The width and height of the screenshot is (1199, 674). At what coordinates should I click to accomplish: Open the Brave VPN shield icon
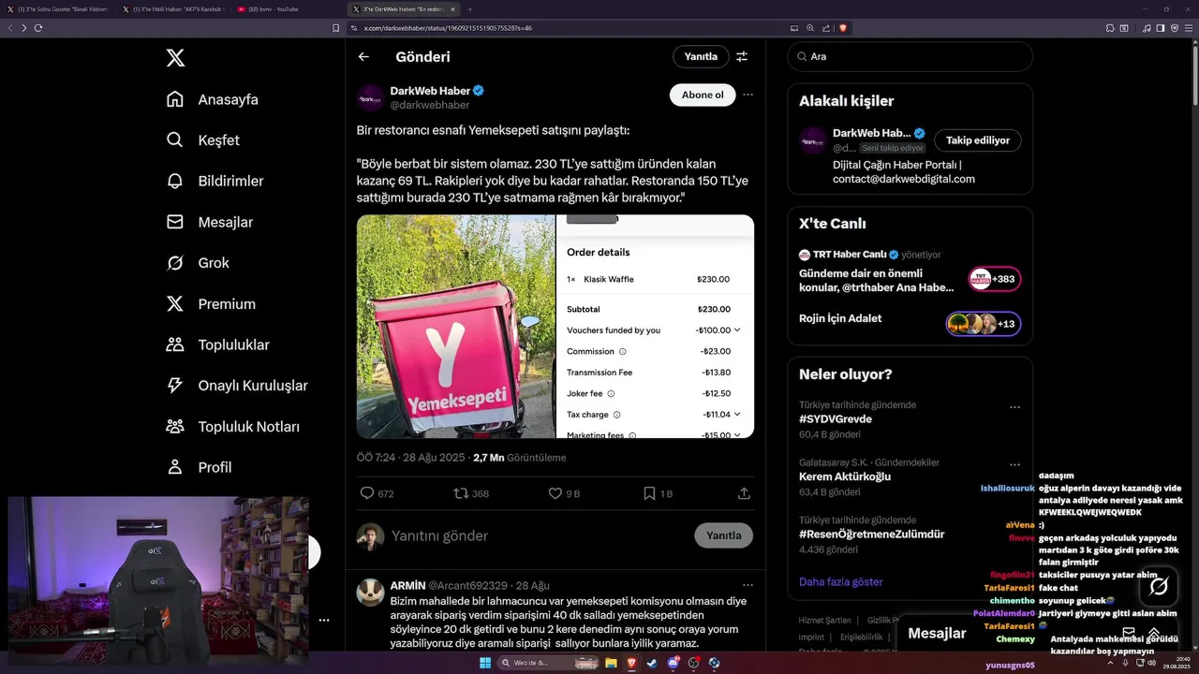pos(1175,28)
